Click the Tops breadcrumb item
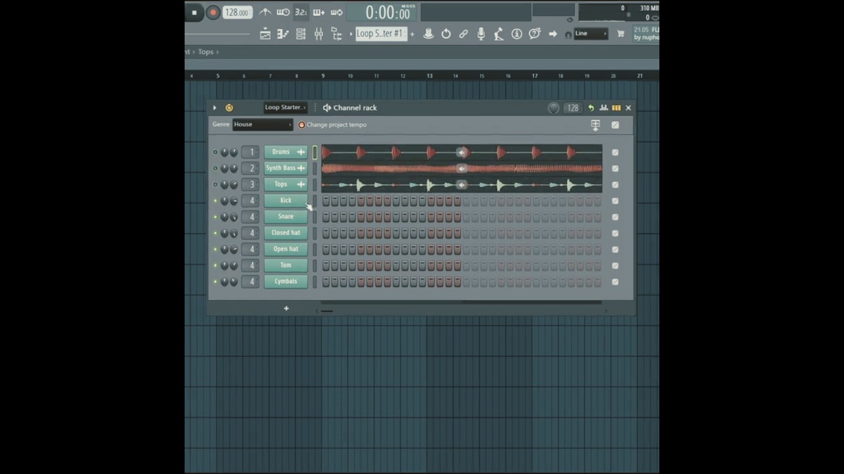The image size is (844, 474). pos(206,52)
